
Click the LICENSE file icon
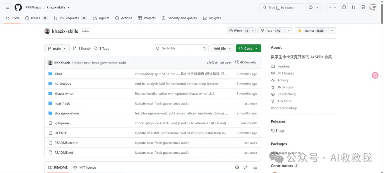tap(50, 133)
